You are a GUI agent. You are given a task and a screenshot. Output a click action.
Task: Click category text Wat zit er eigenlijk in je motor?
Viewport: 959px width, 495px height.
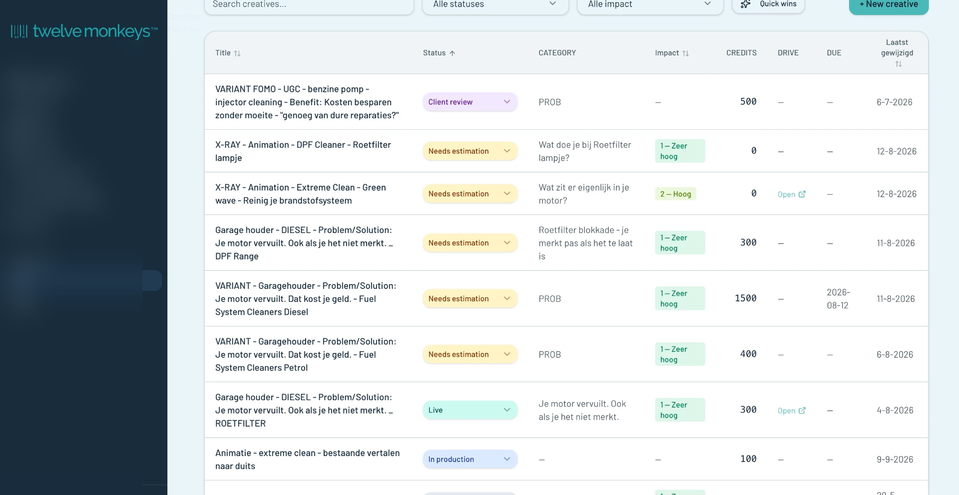tap(584, 194)
